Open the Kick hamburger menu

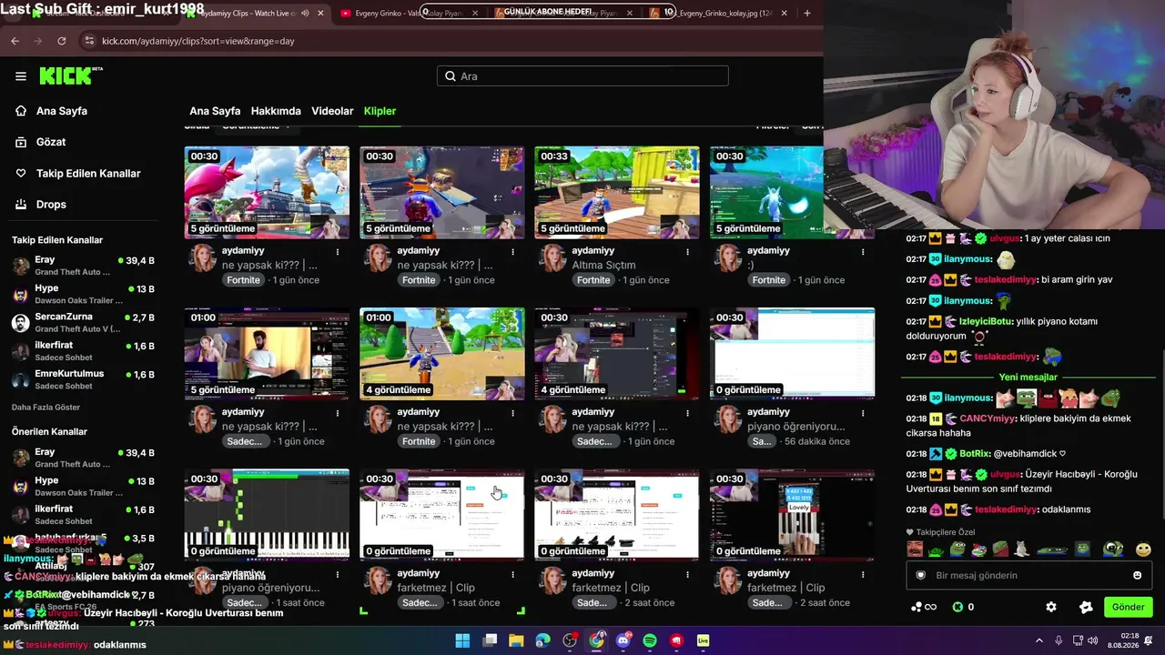(x=21, y=76)
